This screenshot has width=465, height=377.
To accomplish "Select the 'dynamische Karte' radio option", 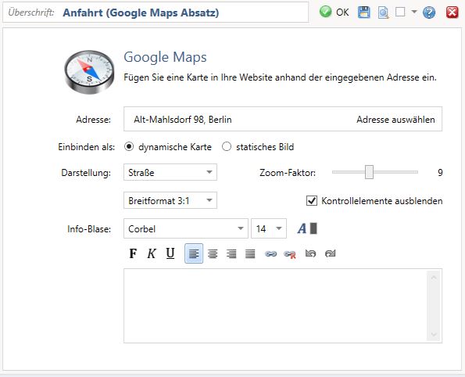I will [129, 146].
